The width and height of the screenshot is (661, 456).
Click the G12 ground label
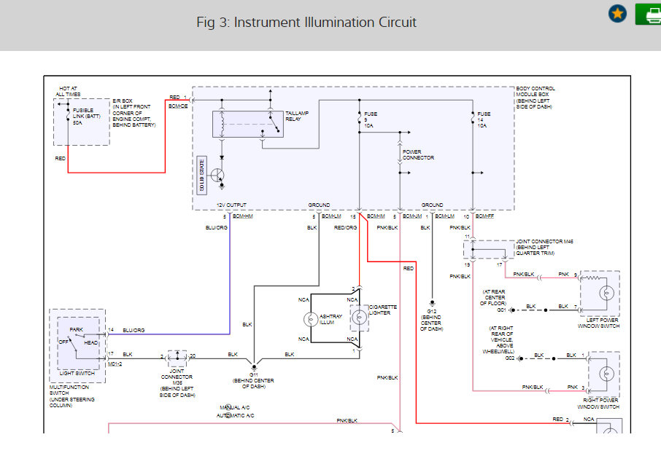431,320
